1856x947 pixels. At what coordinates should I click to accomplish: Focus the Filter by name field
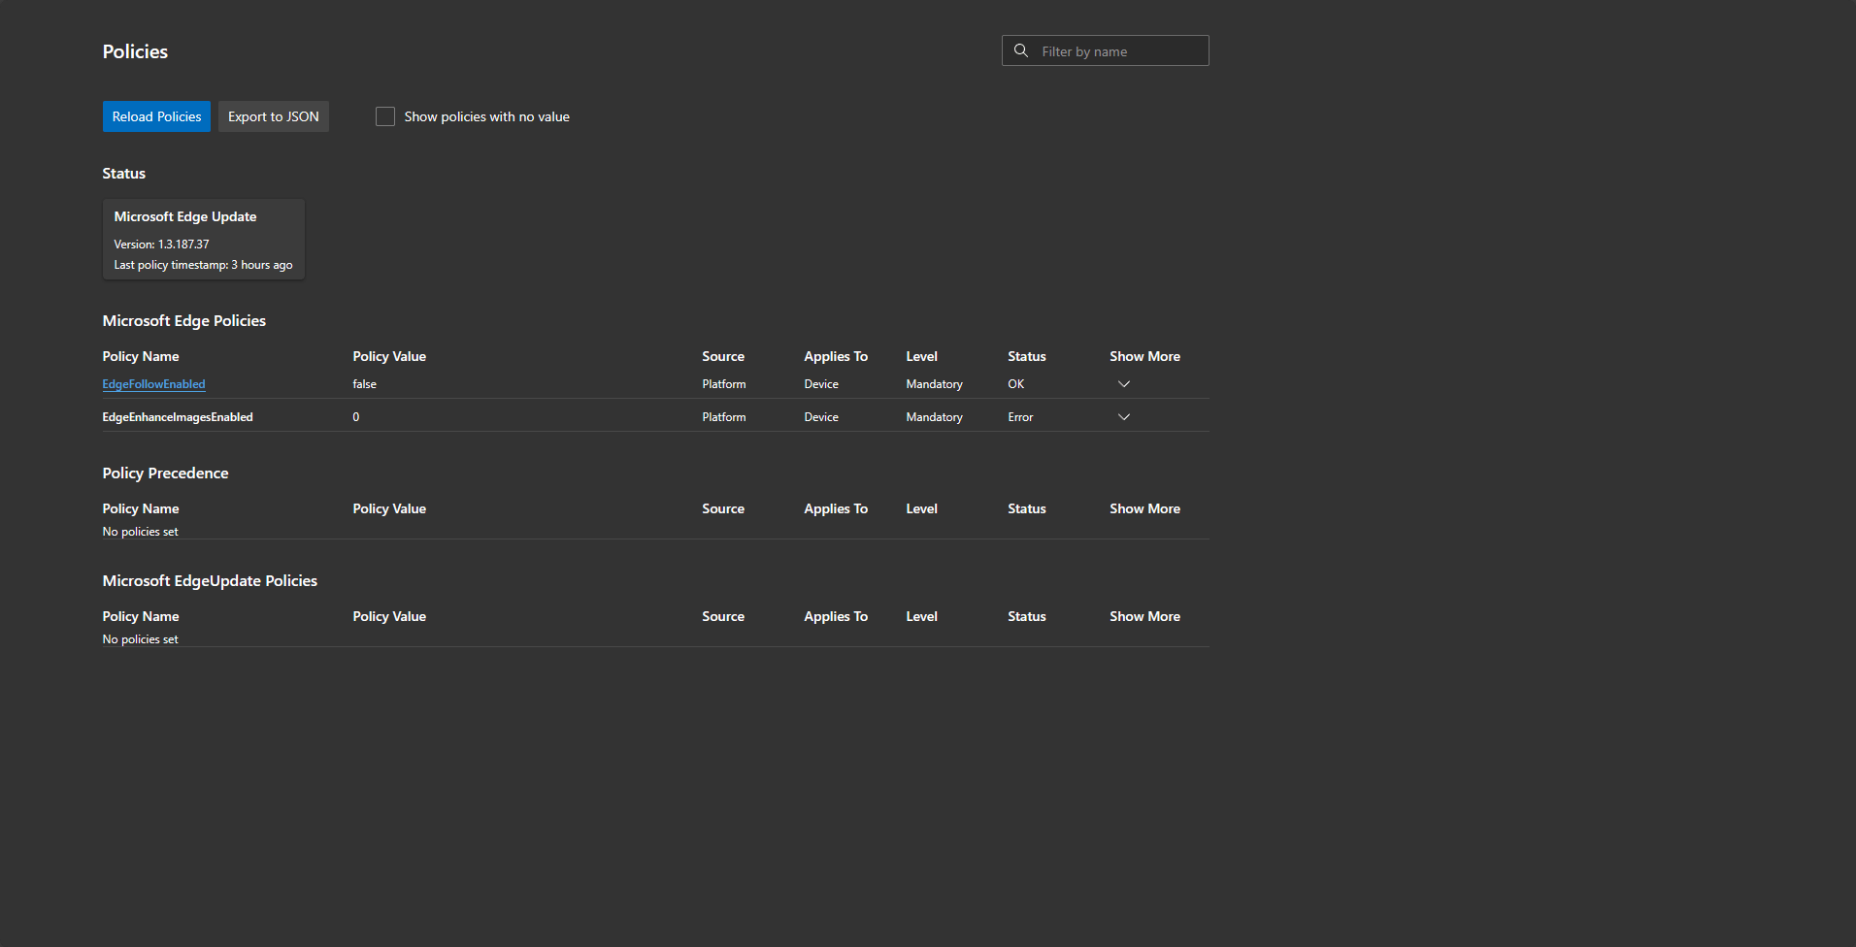click(x=1105, y=50)
